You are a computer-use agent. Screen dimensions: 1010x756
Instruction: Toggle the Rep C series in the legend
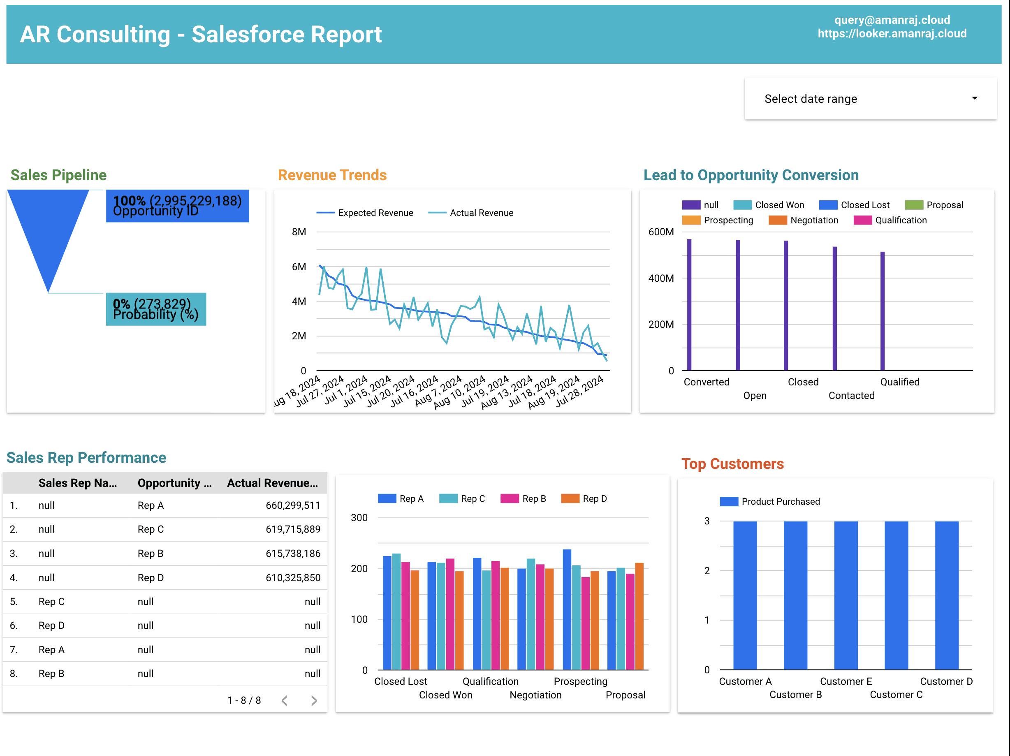[x=448, y=499]
